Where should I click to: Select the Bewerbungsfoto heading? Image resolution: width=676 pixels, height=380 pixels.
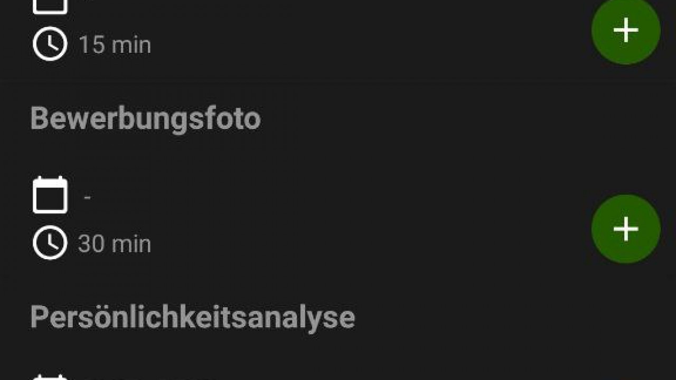[x=146, y=118]
